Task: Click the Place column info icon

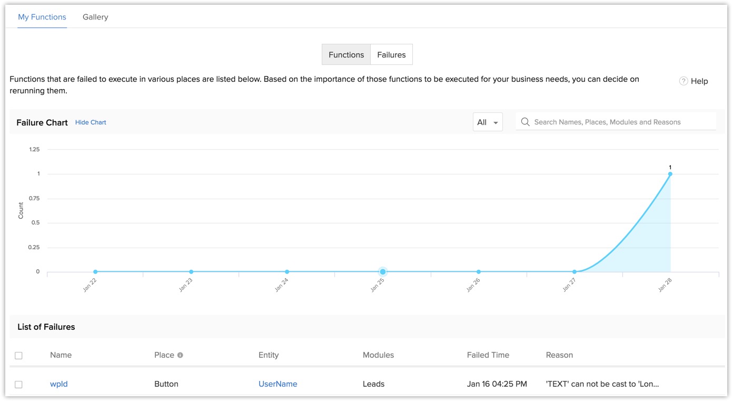Action: pos(180,355)
